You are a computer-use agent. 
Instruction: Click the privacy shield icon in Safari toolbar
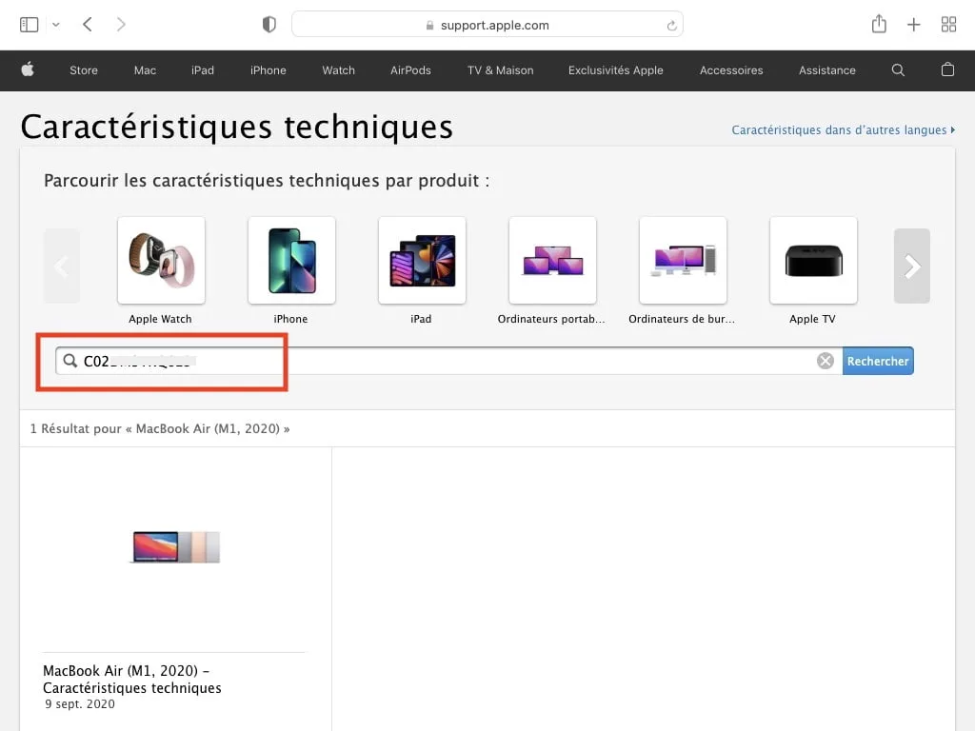(x=269, y=25)
